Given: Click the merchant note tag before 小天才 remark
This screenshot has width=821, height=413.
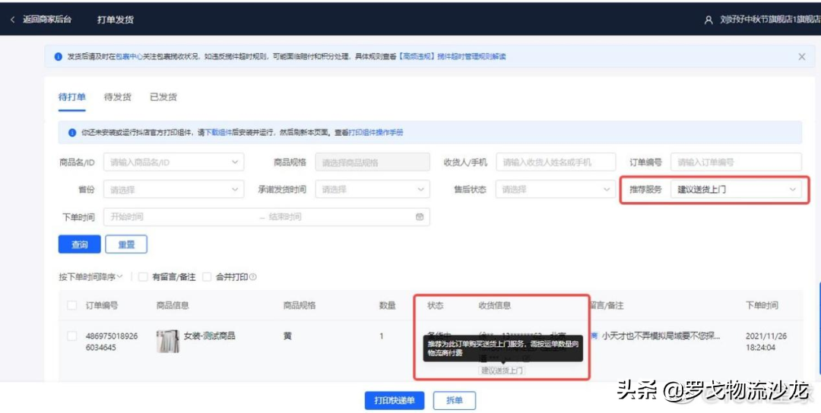Looking at the screenshot, I should (x=594, y=336).
